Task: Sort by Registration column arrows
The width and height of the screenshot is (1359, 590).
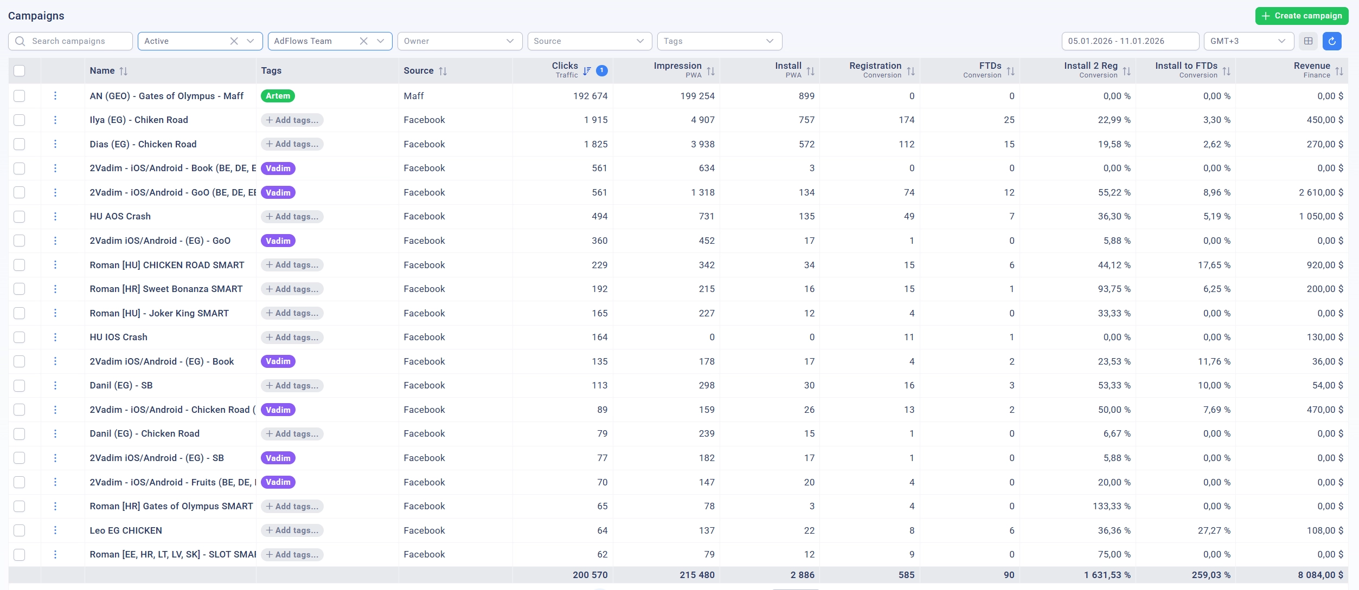Action: pos(911,71)
